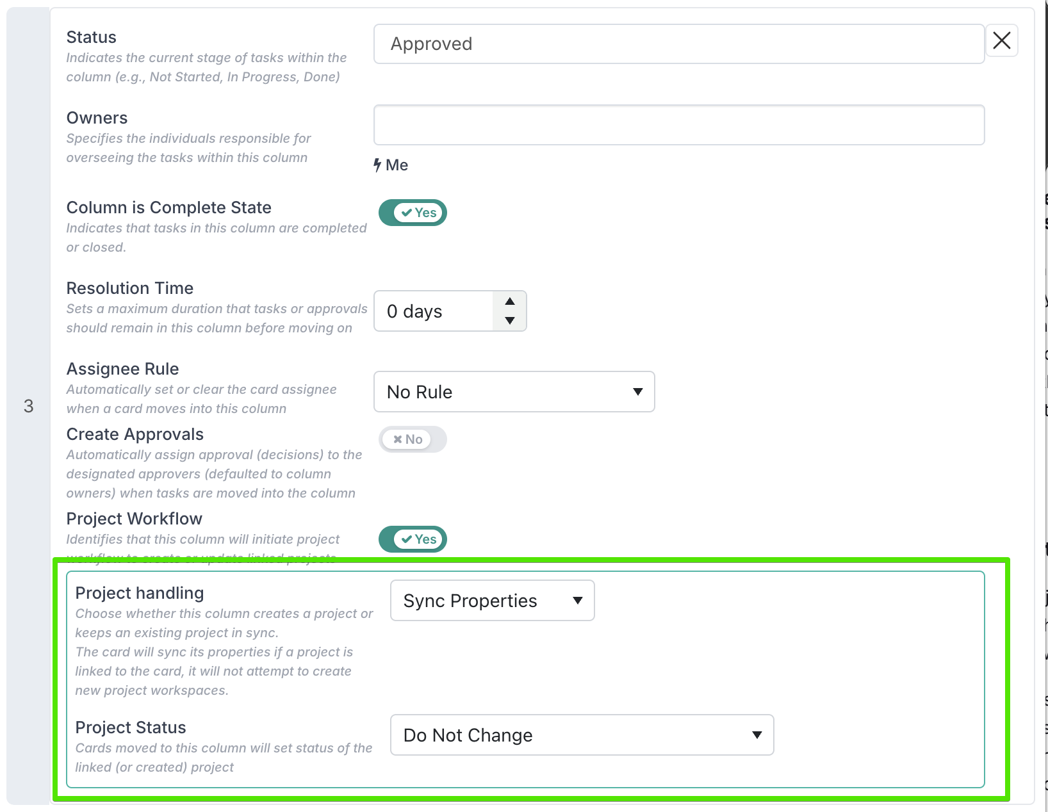Select row number 3 handle
This screenshot has width=1048, height=812.
[x=28, y=406]
